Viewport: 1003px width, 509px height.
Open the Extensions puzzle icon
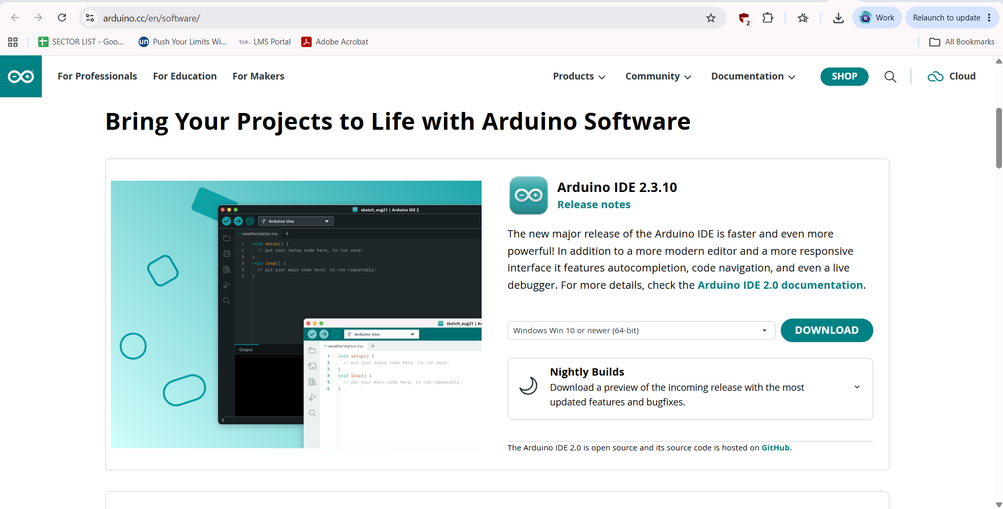click(768, 18)
